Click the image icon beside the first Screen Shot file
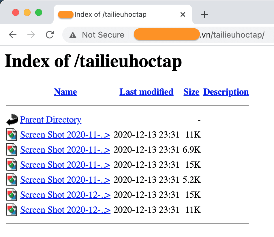This screenshot has width=274, height=237. tap(11, 135)
